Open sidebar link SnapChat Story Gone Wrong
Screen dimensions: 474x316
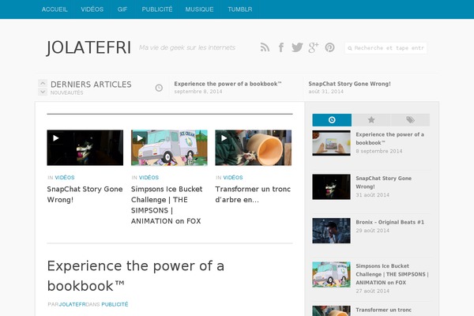click(x=384, y=182)
